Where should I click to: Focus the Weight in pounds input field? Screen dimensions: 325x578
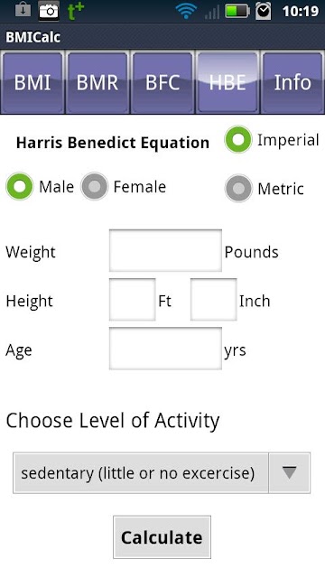(x=165, y=251)
